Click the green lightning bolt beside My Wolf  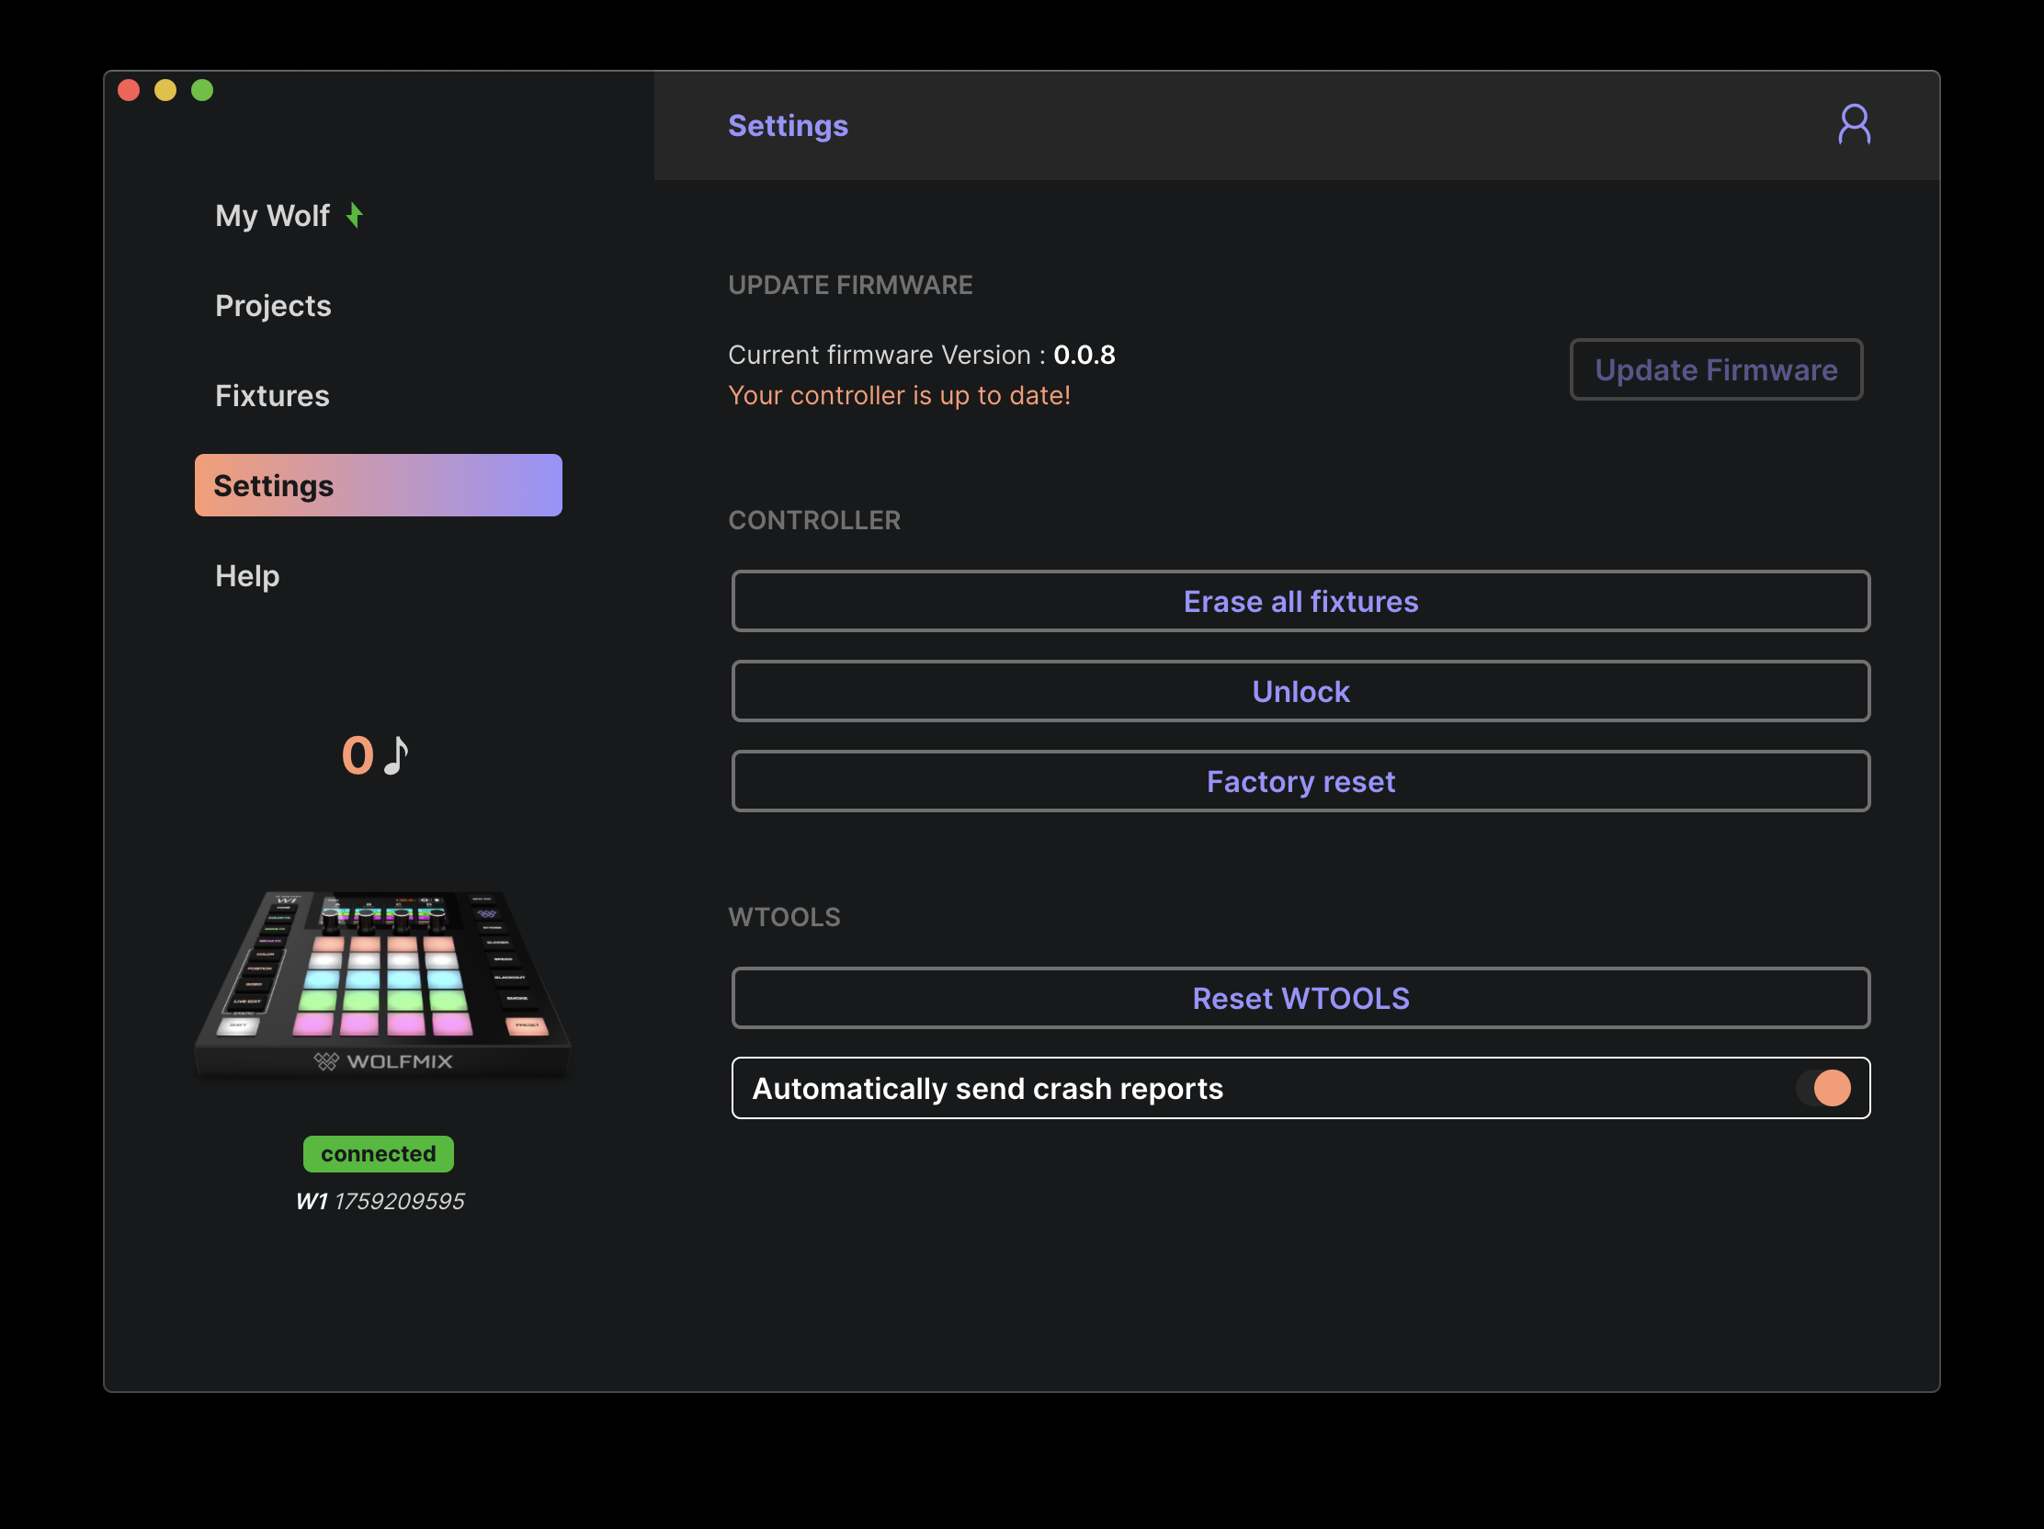[x=354, y=215]
